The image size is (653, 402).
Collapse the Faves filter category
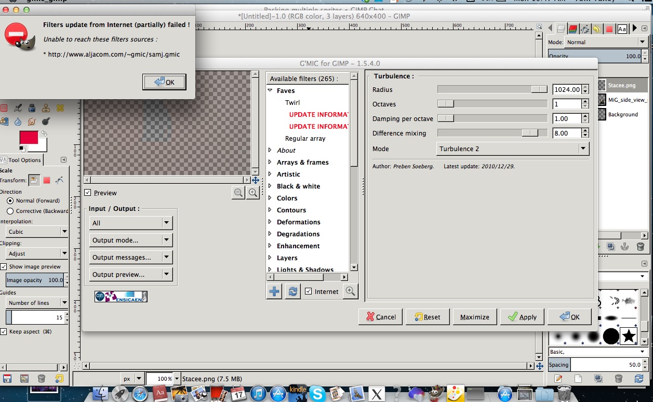click(x=270, y=90)
